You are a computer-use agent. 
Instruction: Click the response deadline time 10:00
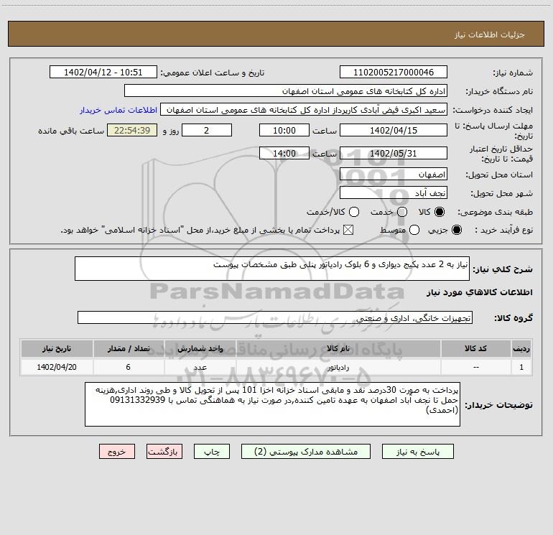284,130
